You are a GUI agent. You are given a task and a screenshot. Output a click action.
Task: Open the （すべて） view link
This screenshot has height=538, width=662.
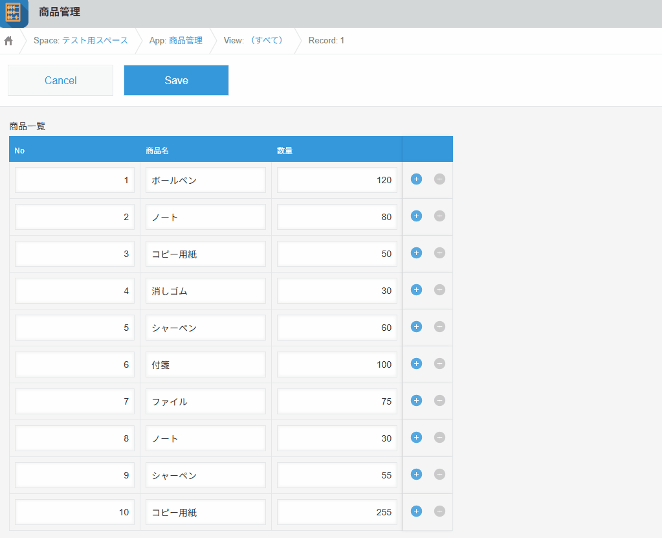click(x=266, y=40)
